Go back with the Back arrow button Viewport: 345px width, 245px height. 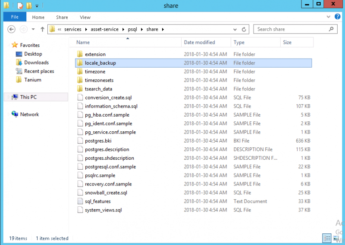tap(12, 29)
